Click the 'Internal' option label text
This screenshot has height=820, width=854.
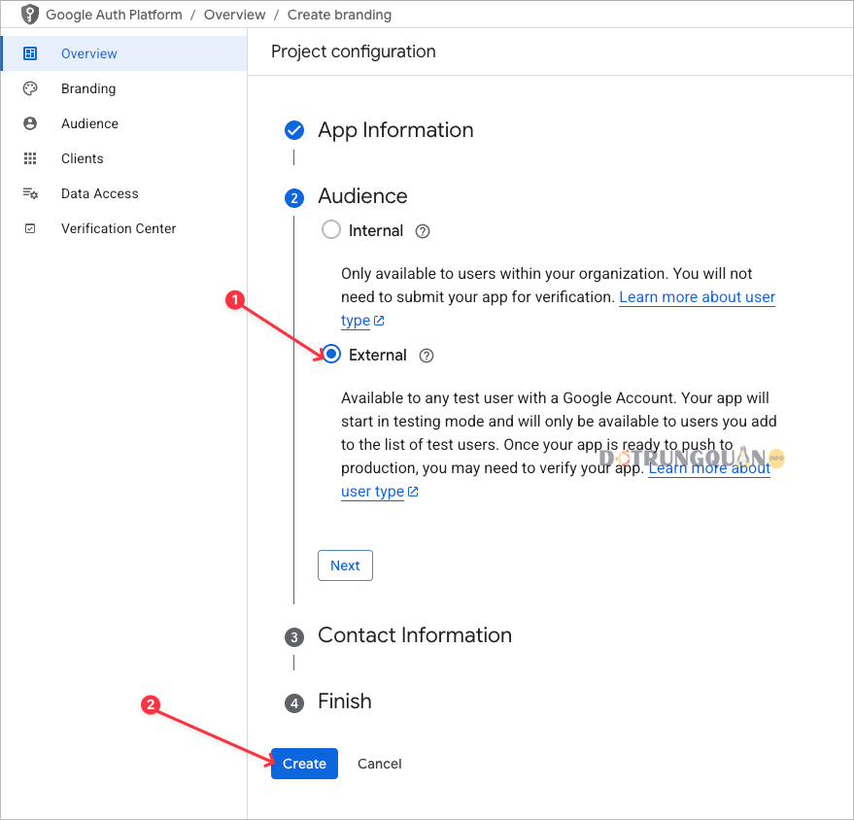click(376, 231)
